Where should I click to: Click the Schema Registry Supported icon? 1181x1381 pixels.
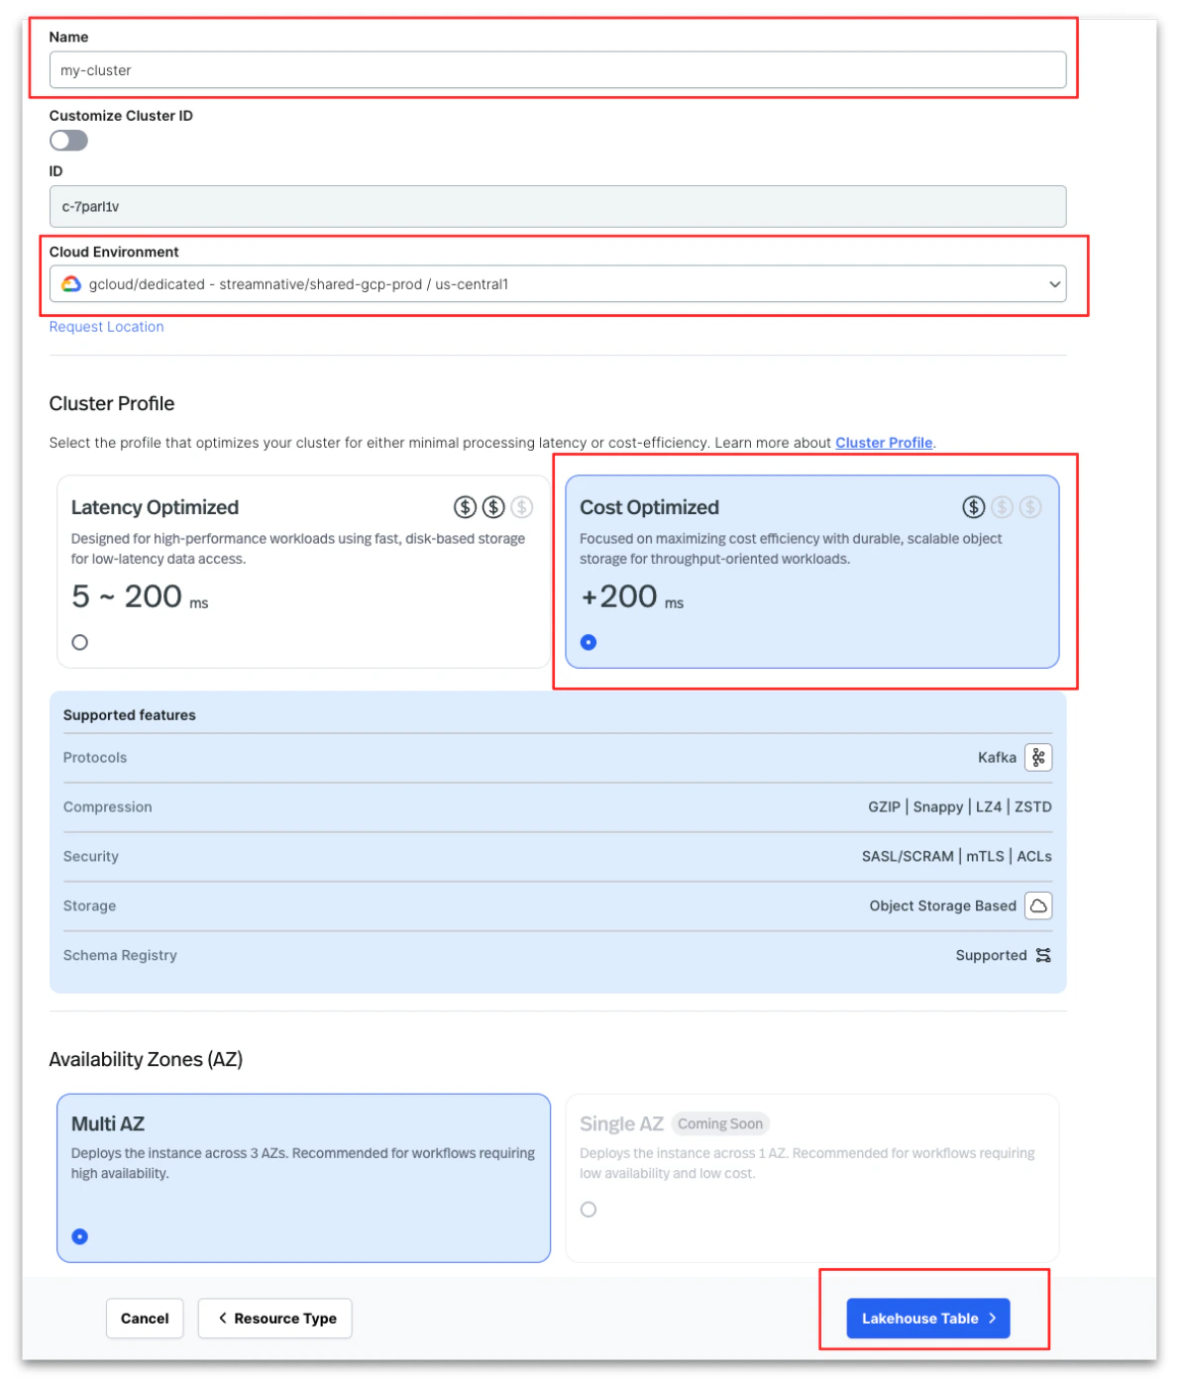1042,955
